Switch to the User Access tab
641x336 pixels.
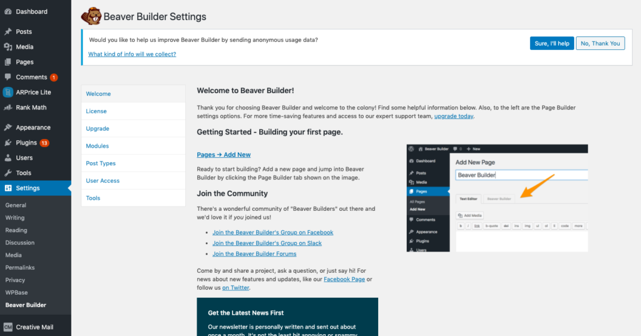[133, 181]
